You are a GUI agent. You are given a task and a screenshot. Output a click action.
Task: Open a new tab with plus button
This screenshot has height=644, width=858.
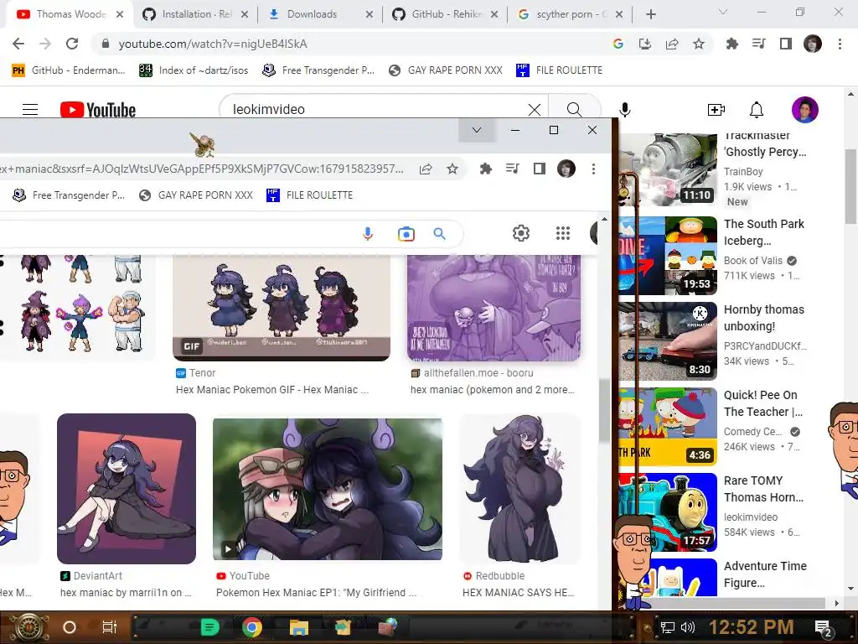point(650,14)
